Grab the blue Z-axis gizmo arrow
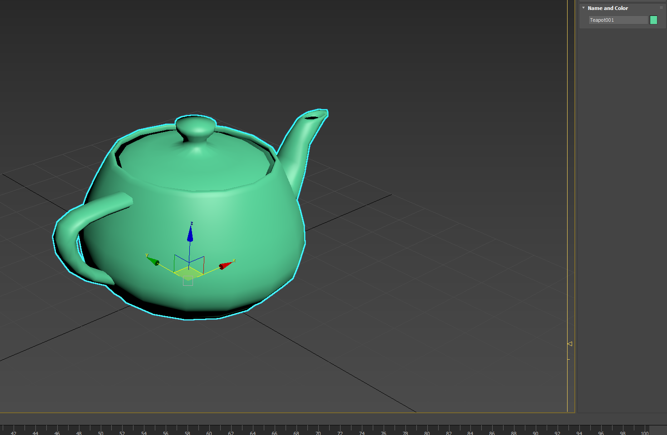The height and width of the screenshot is (435, 667). tap(190, 233)
